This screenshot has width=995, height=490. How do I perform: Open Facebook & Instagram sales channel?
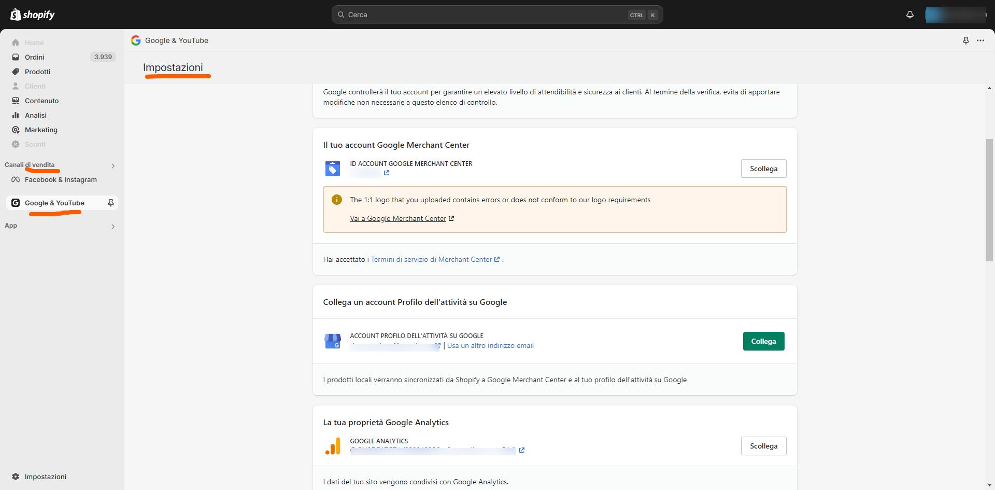tap(61, 179)
